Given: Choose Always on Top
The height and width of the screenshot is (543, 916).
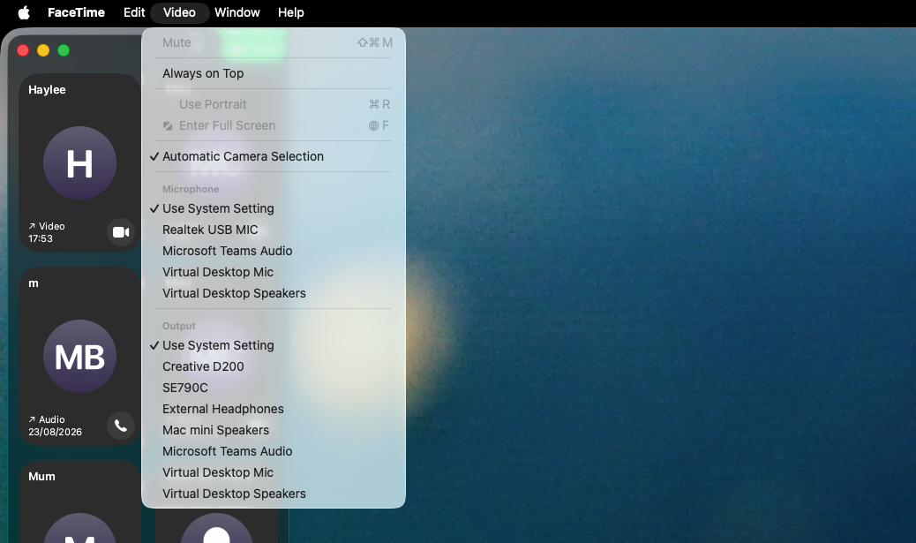Looking at the screenshot, I should (x=274, y=73).
